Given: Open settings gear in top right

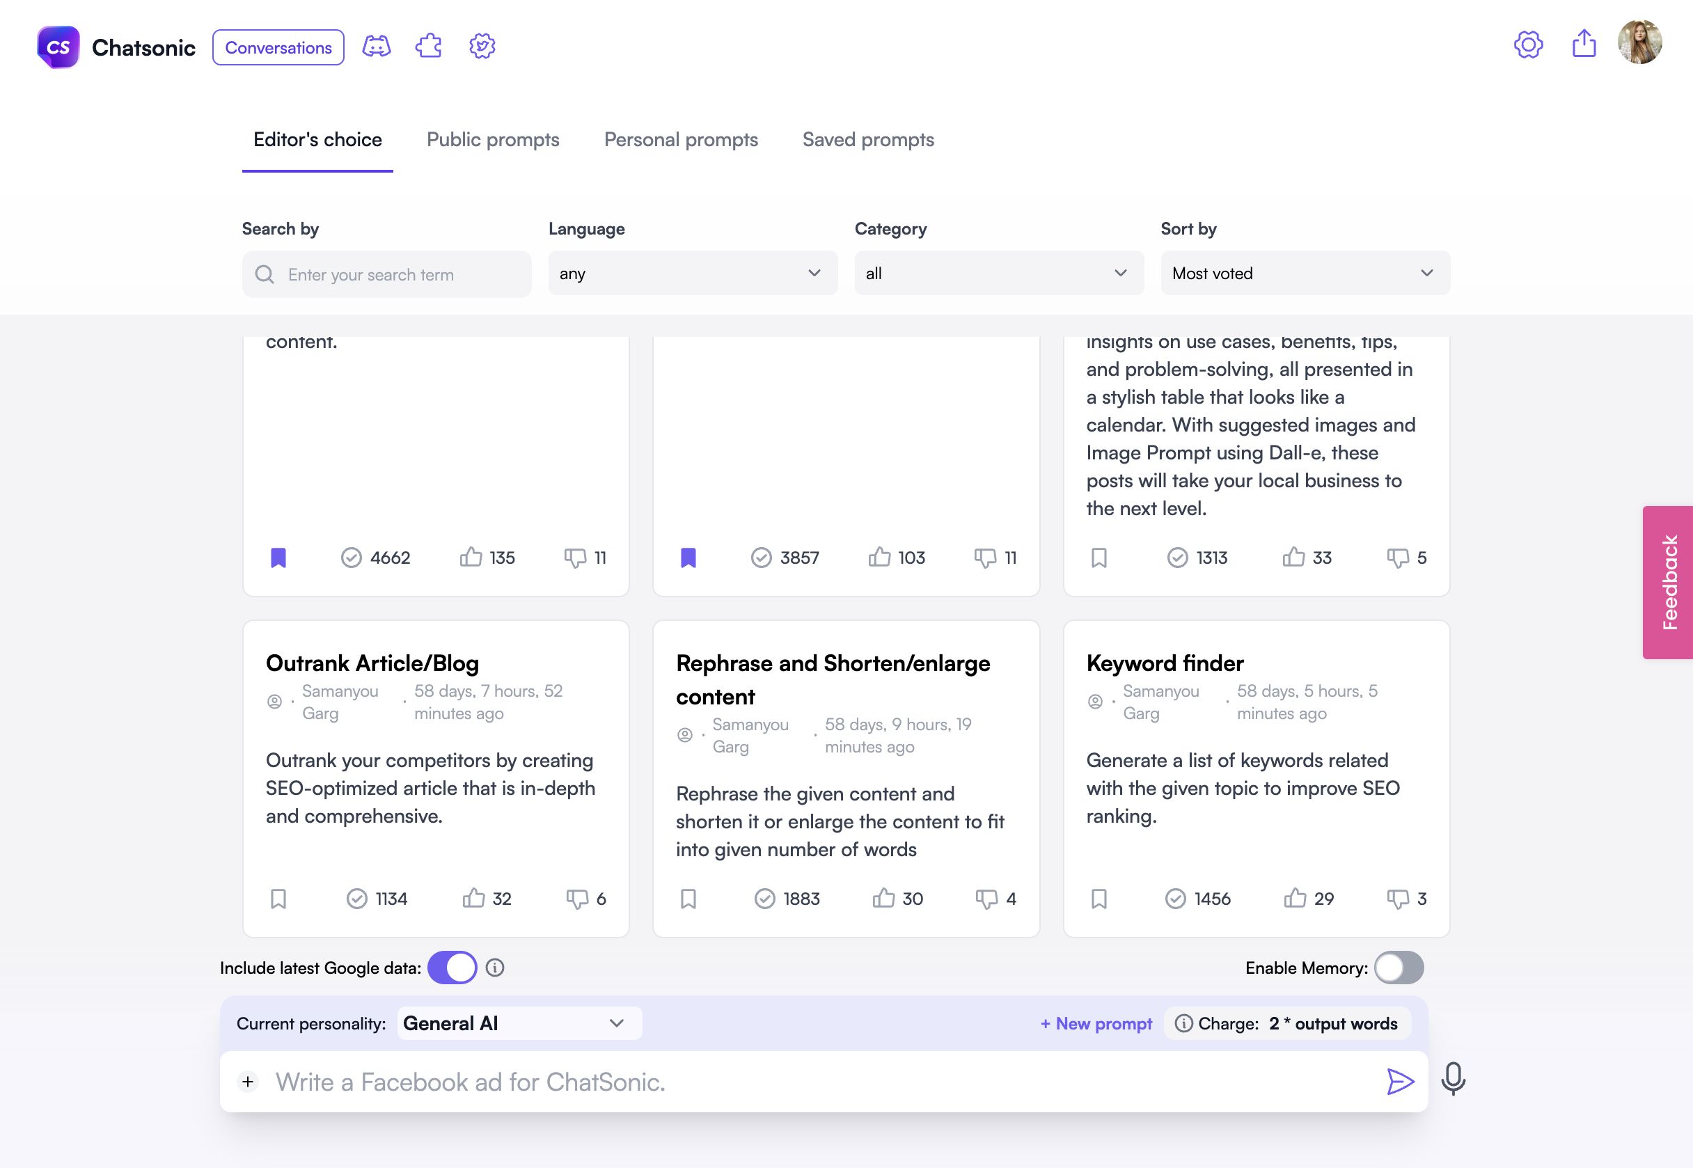Looking at the screenshot, I should pos(1528,45).
